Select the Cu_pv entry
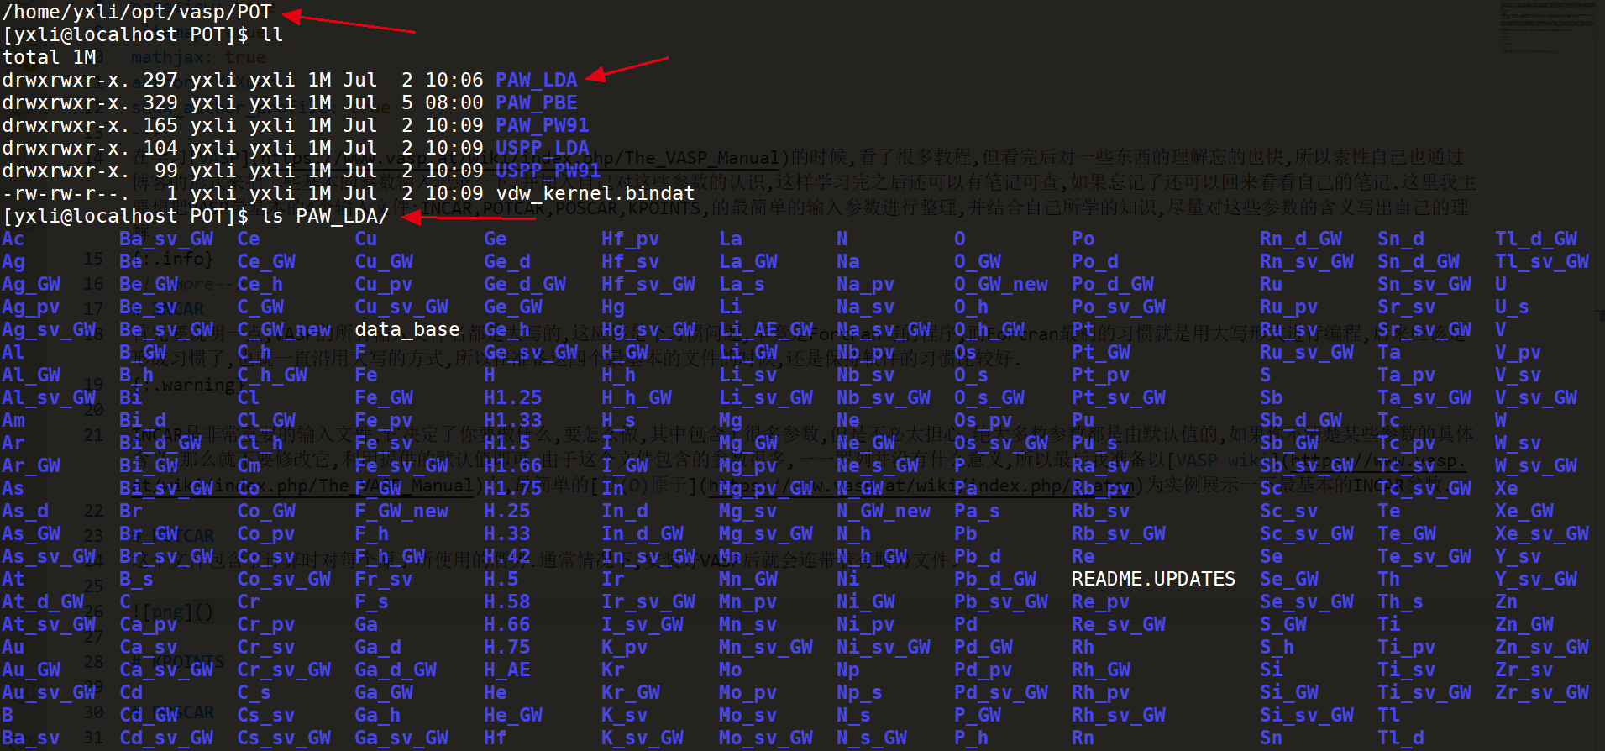This screenshot has height=751, width=1605. click(x=384, y=284)
